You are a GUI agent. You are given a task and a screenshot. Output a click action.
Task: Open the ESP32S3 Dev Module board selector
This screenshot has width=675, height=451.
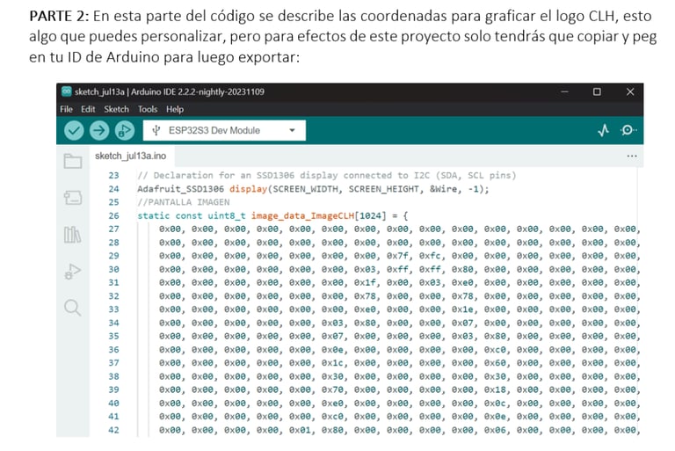[x=224, y=130]
